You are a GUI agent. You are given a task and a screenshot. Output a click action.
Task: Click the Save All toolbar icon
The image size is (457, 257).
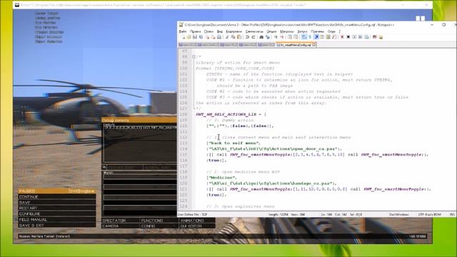point(201,37)
